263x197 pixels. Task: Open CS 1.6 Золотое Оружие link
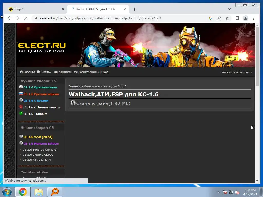[39, 150]
